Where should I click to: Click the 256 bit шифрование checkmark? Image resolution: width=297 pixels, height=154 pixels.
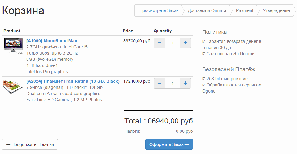[204, 79]
